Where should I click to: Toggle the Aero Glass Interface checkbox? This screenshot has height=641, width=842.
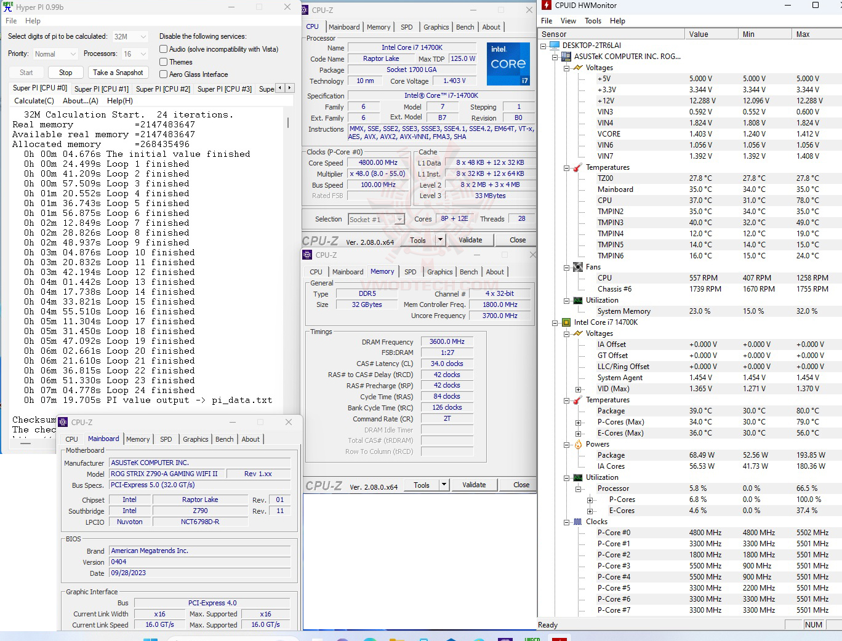[164, 74]
